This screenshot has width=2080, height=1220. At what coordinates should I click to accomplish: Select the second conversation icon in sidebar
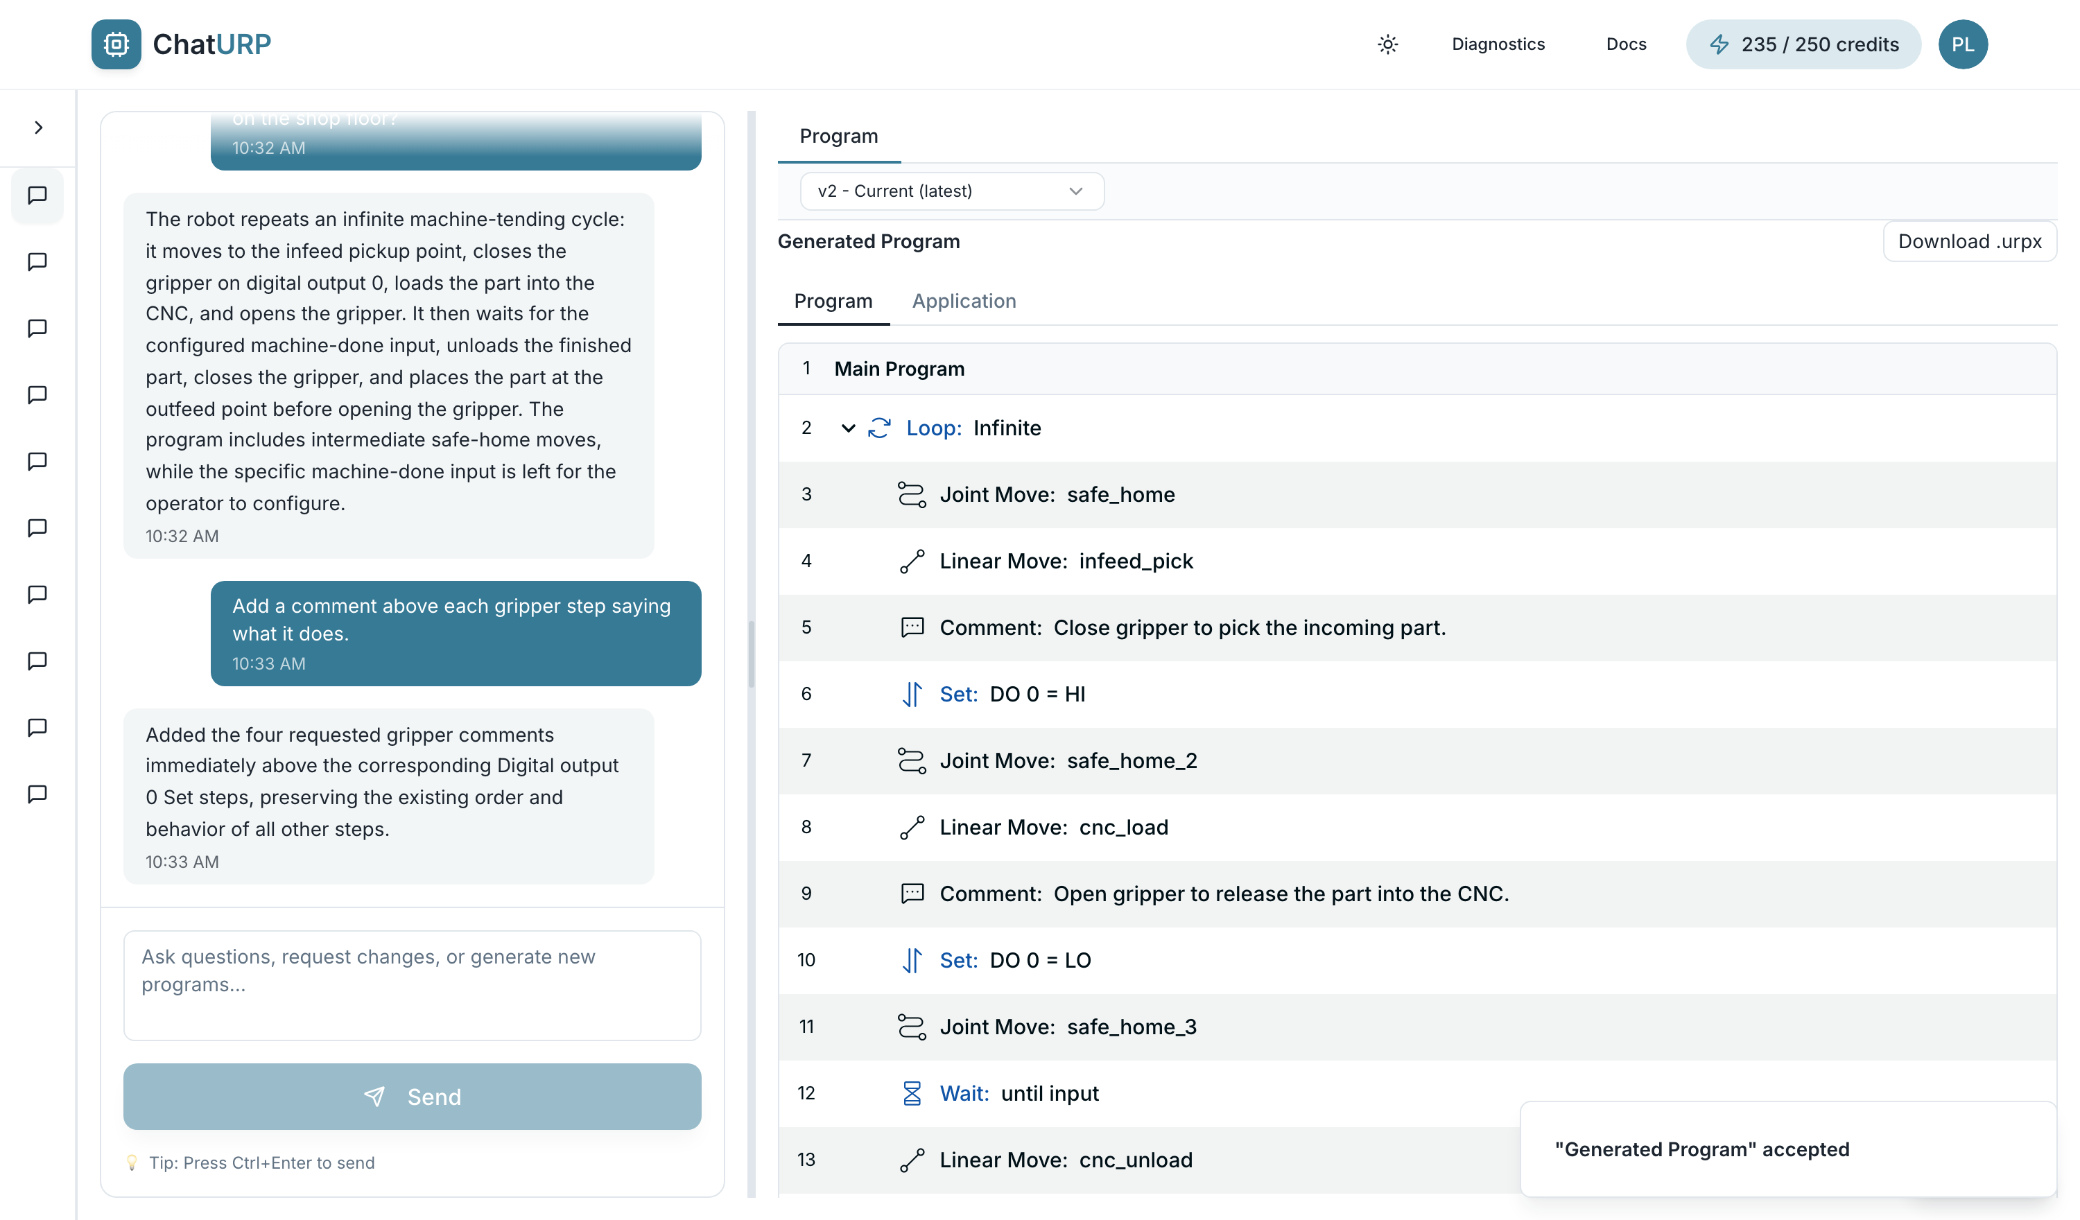[38, 261]
